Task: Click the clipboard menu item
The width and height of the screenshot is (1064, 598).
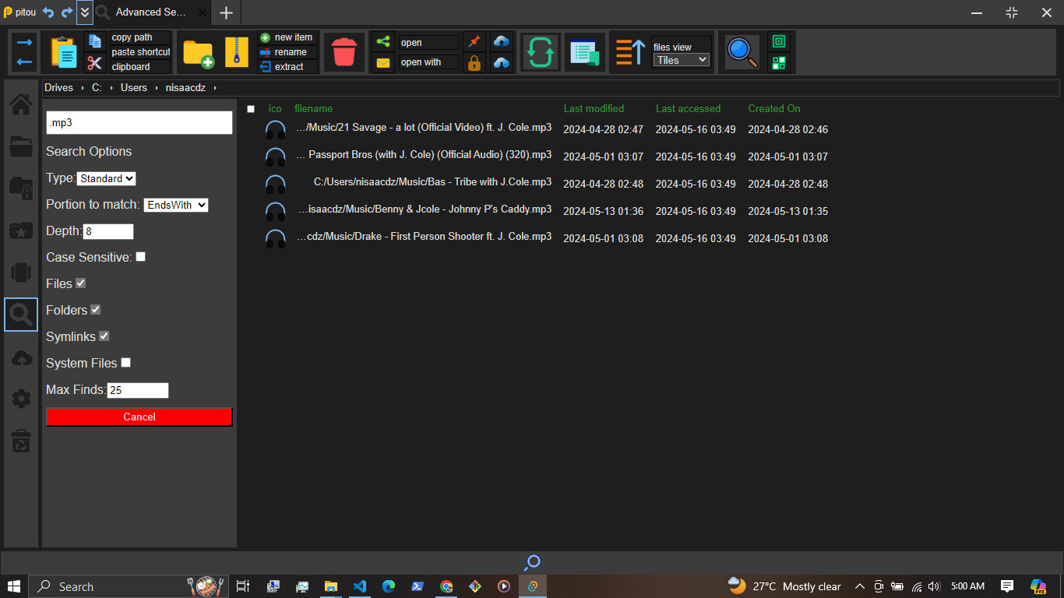Action: (x=139, y=67)
